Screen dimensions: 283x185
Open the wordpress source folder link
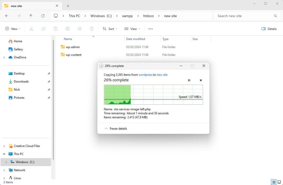145,75
